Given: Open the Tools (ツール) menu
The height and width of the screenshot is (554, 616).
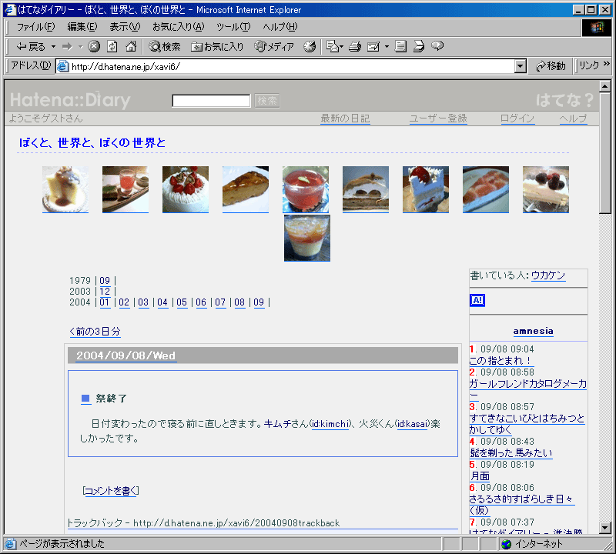Looking at the screenshot, I should coord(233,27).
